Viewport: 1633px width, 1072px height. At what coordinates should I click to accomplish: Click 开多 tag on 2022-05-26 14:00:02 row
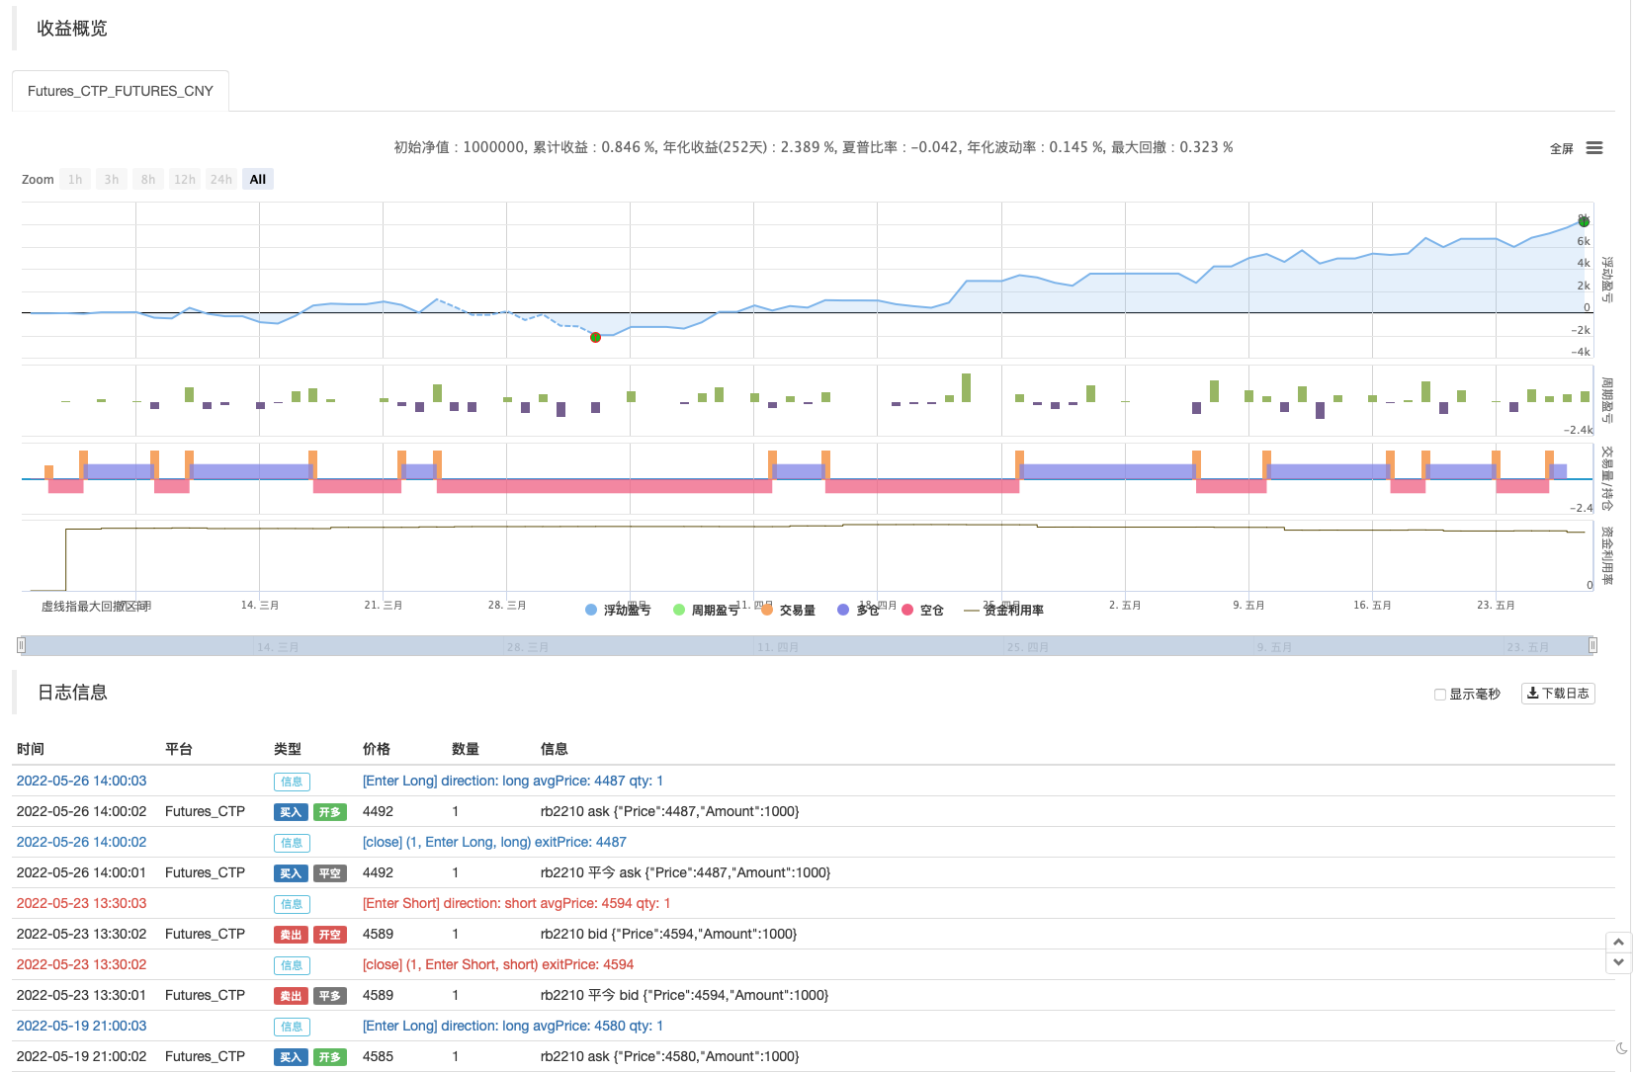coord(330,812)
